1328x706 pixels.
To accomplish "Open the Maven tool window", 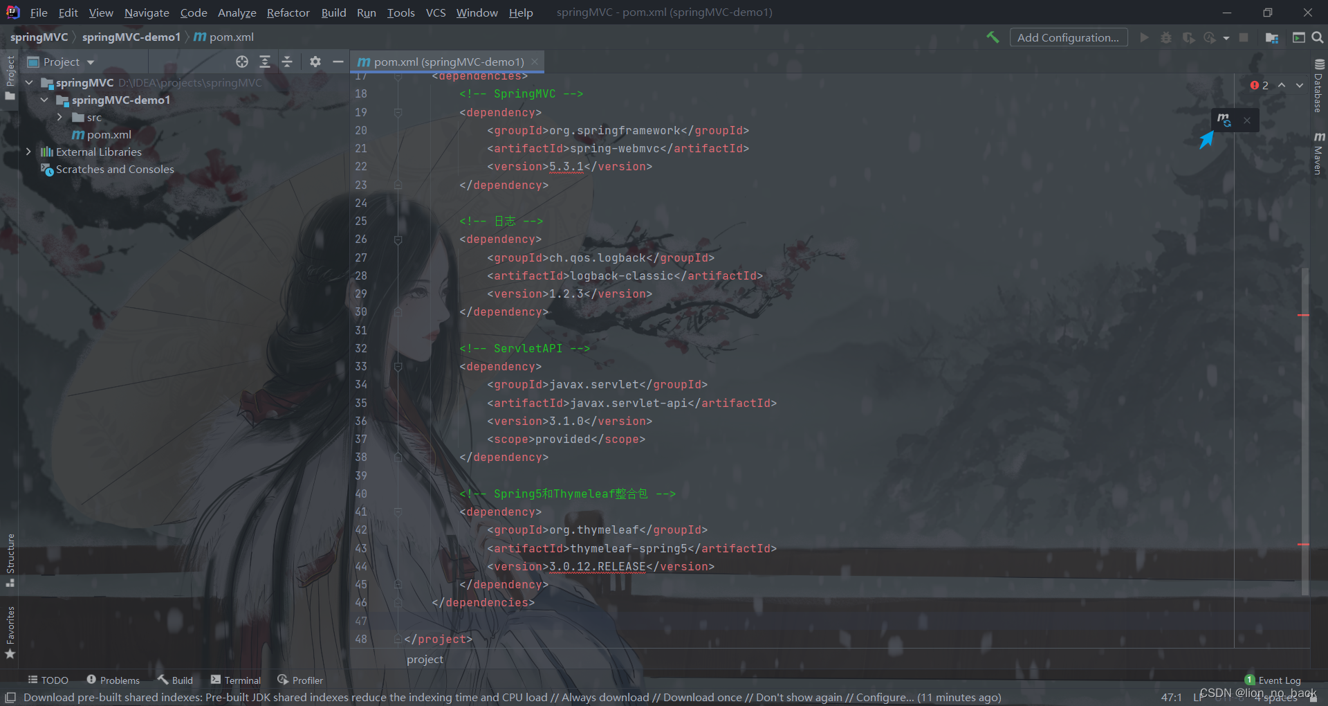I will [x=1319, y=153].
